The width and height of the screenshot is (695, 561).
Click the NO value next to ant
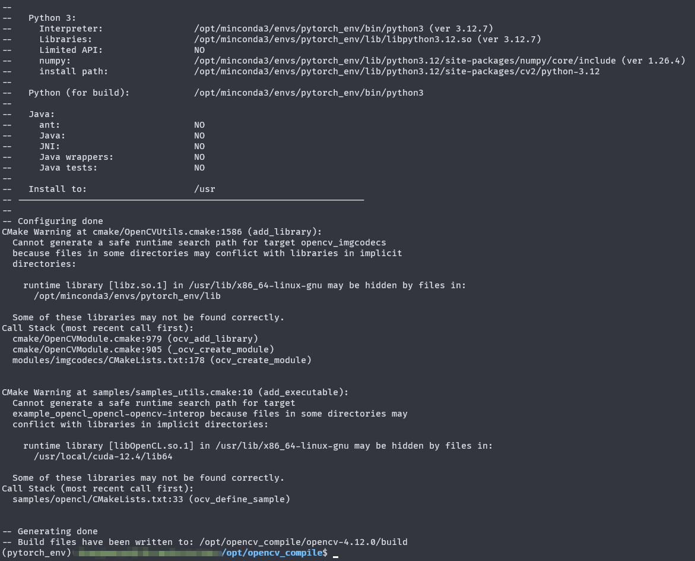[x=199, y=125]
